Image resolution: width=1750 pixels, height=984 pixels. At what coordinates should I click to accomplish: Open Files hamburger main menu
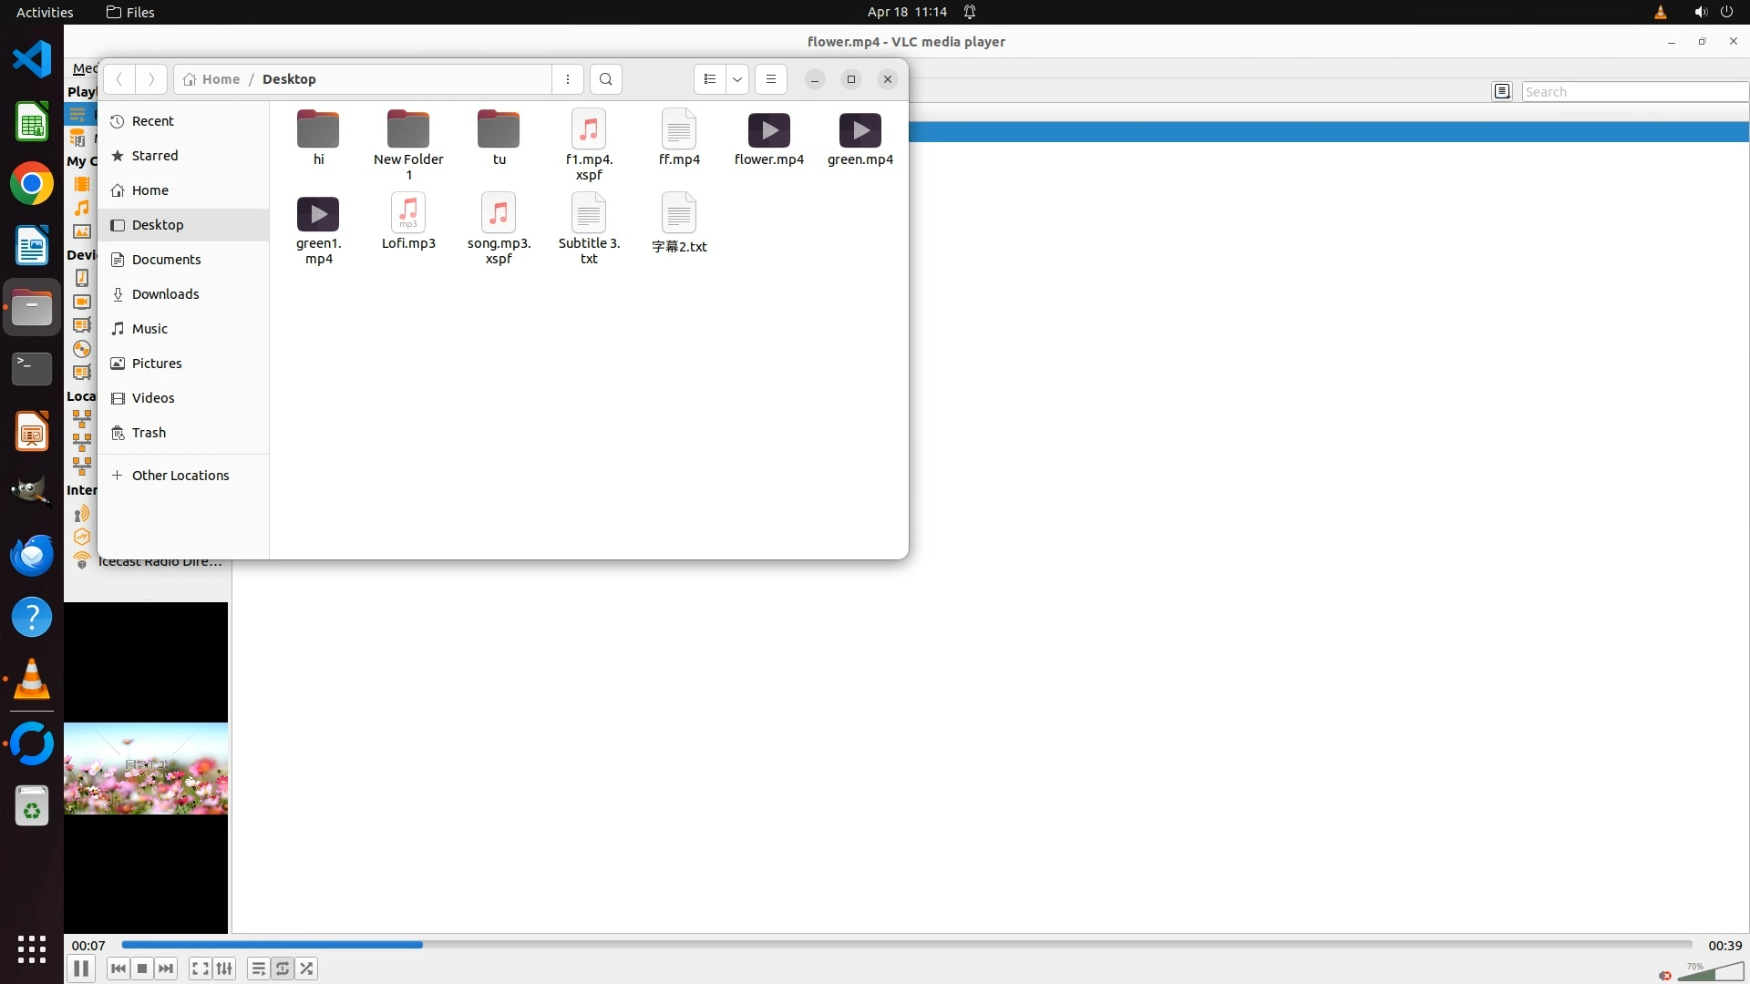pos(771,79)
